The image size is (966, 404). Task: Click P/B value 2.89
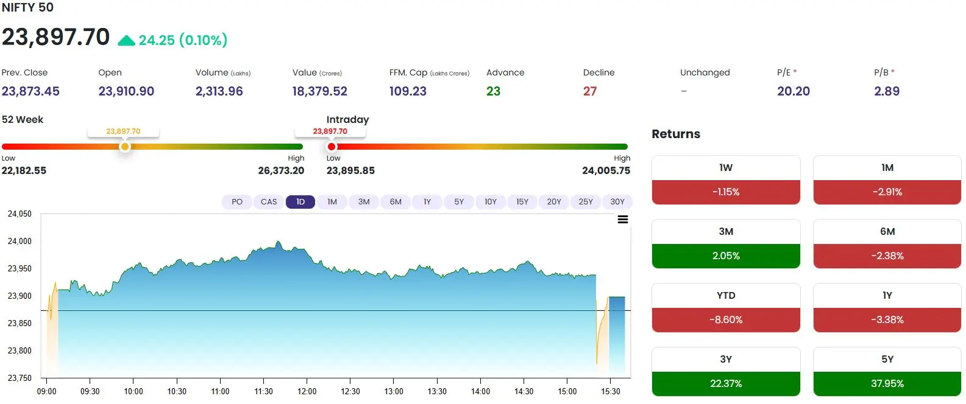click(x=886, y=91)
